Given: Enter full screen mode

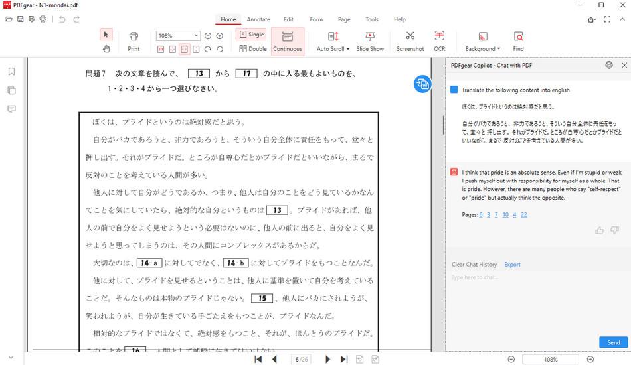Looking at the screenshot, I should (607, 19).
